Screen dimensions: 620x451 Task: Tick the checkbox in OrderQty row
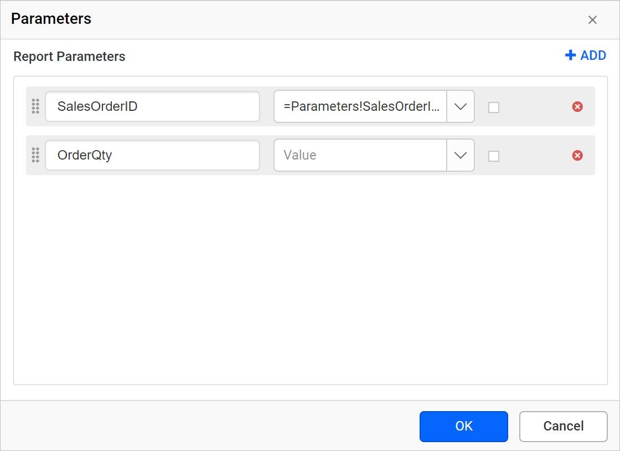493,156
